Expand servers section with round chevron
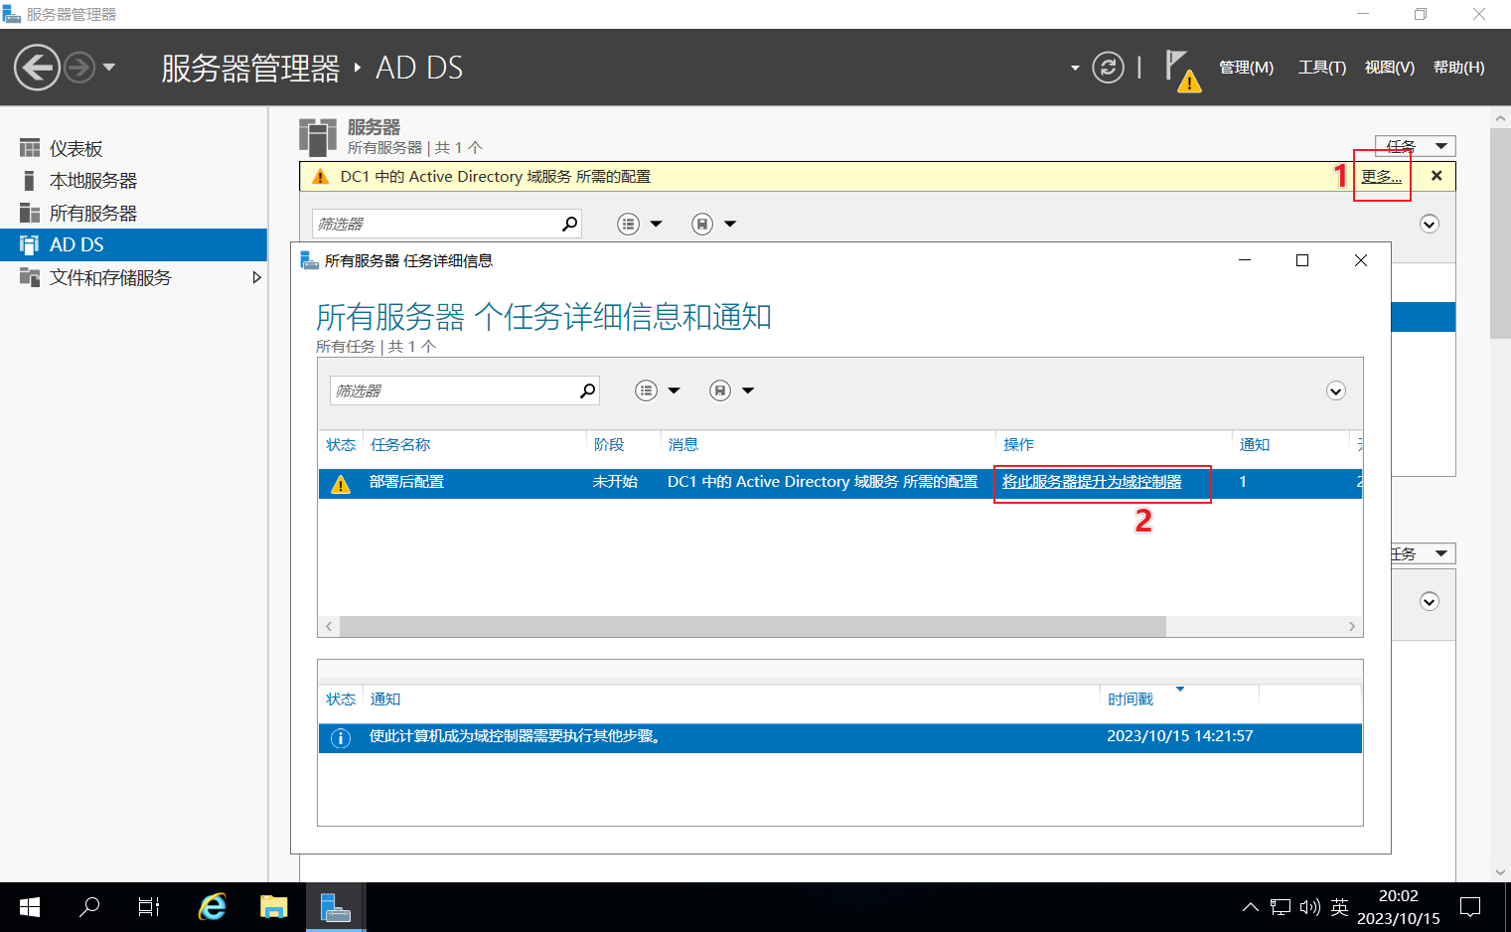This screenshot has height=932, width=1511. [1430, 224]
